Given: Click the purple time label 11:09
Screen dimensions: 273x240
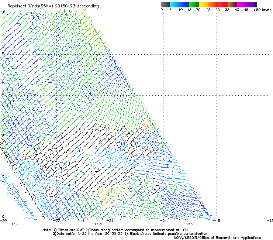Looking at the screenshot, I should coord(189,224).
